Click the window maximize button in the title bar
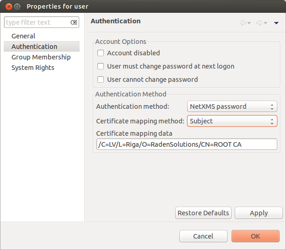The height and width of the screenshot is (250, 286). click(x=17, y=6)
